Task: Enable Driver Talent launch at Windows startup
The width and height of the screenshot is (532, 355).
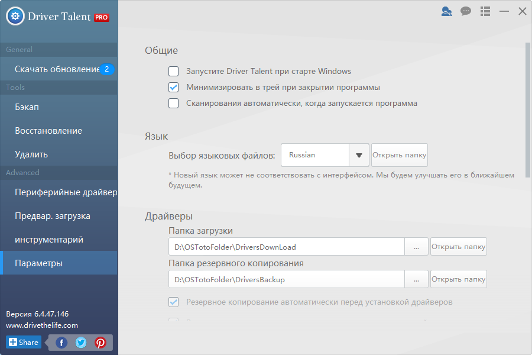Action: click(173, 71)
